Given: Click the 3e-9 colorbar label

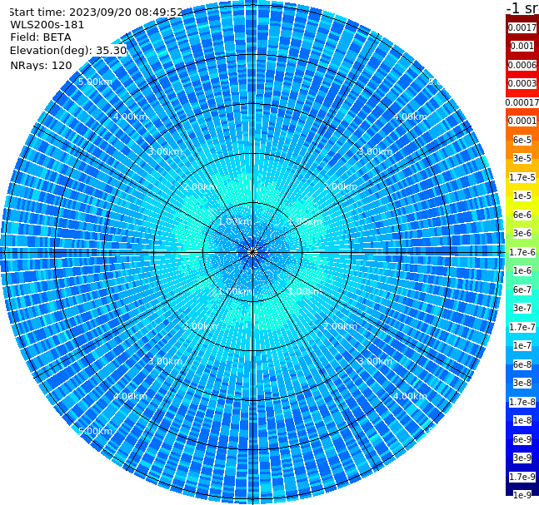Looking at the screenshot, I should [x=522, y=458].
